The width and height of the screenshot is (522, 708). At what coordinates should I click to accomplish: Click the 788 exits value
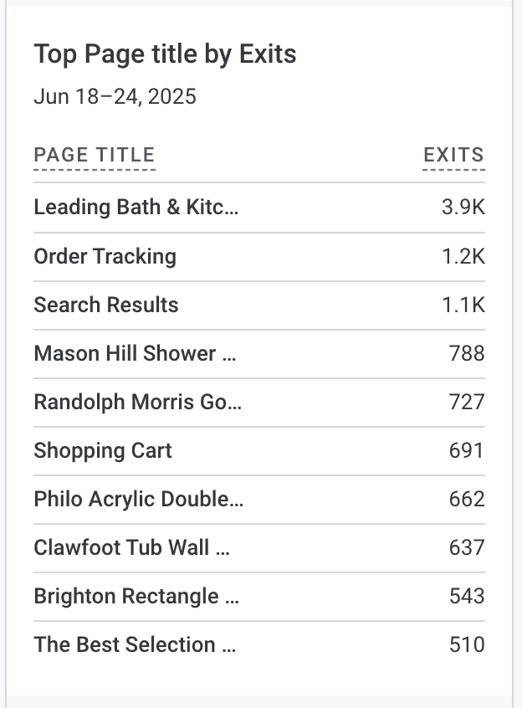coord(467,353)
